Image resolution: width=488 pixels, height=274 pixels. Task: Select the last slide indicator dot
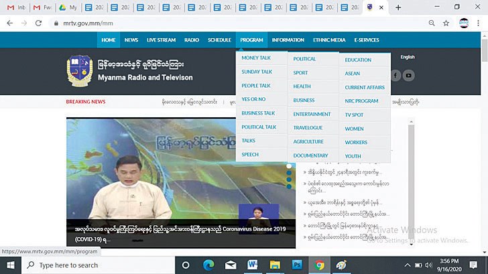(290, 187)
